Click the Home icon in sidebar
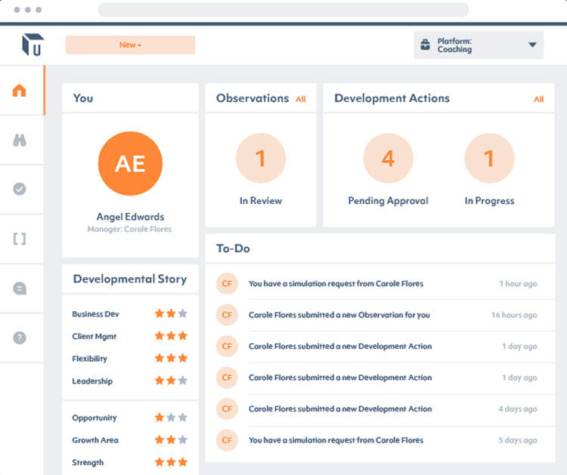The image size is (567, 475). [x=20, y=91]
